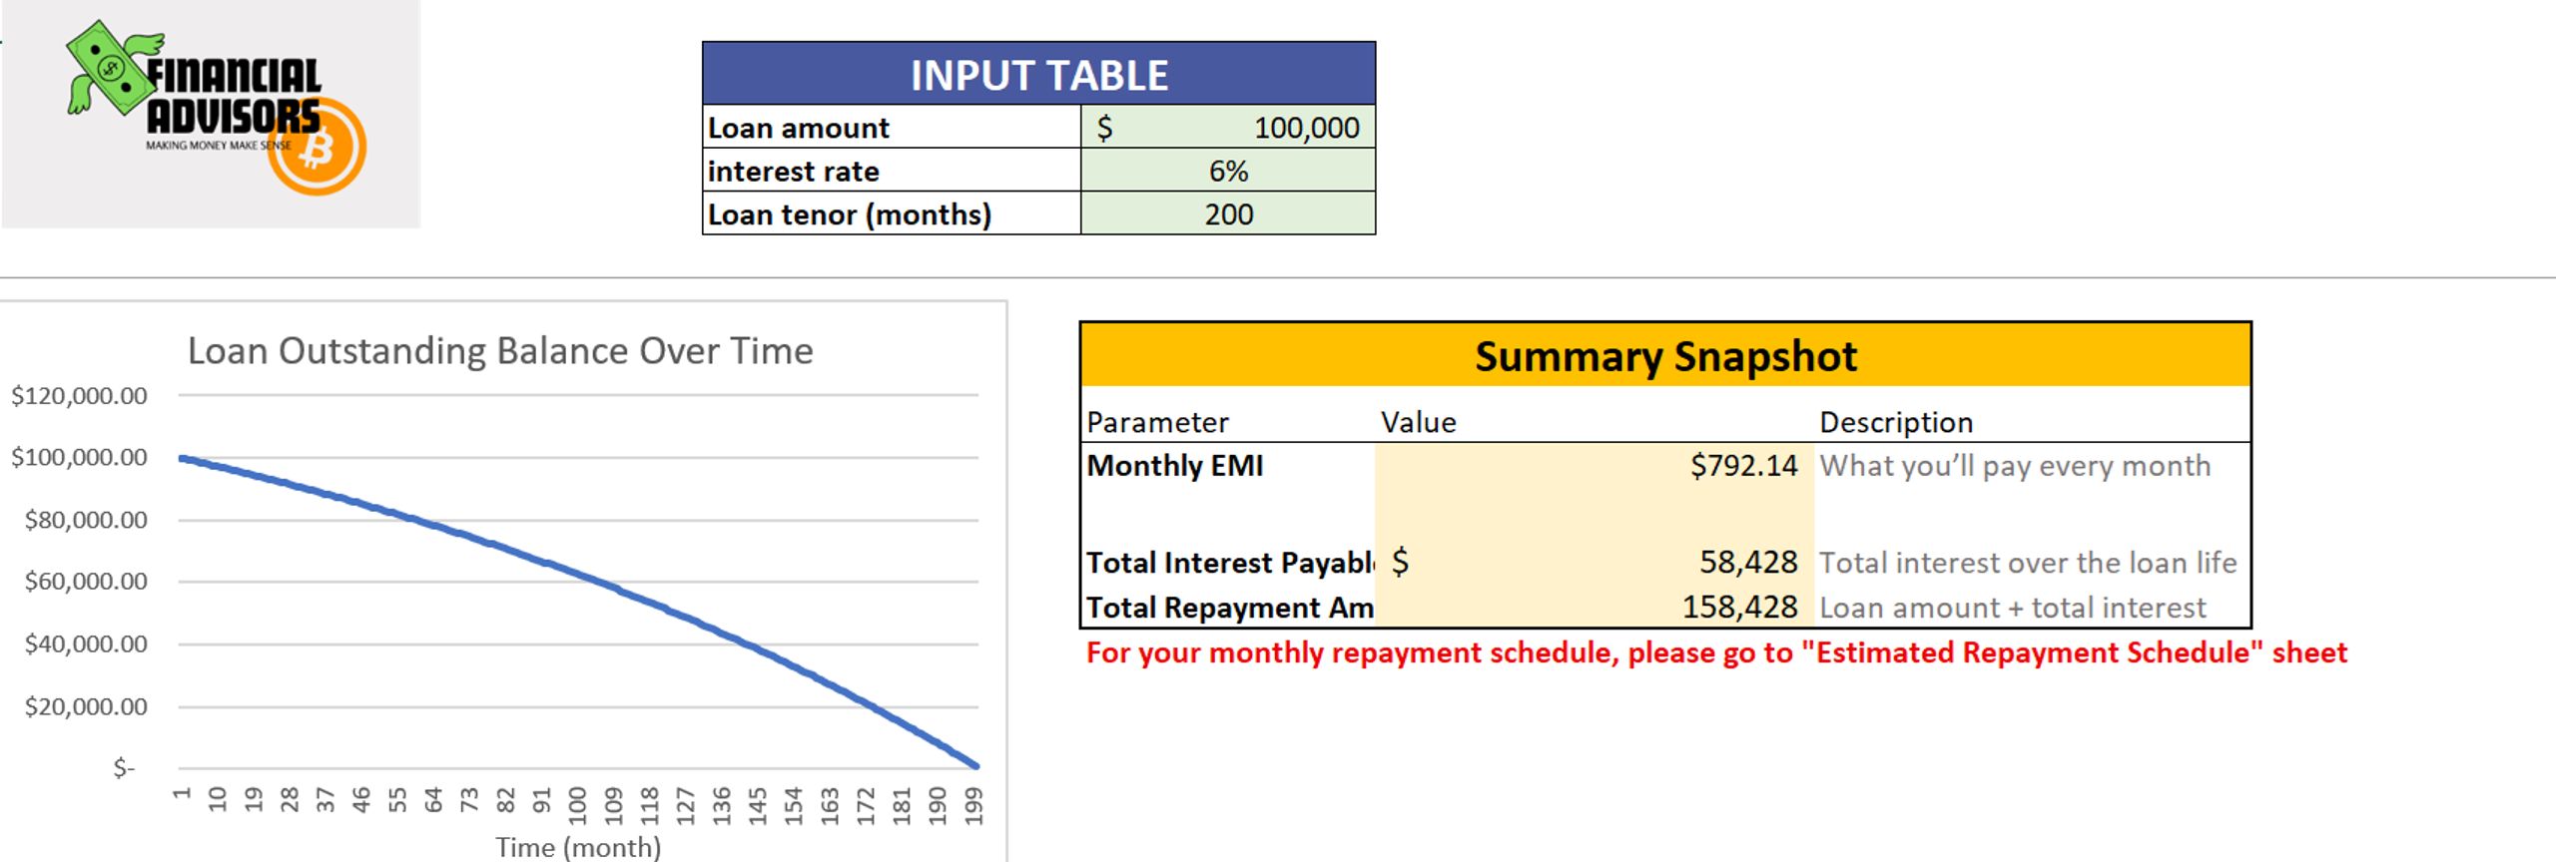The width and height of the screenshot is (2556, 862).
Task: Click the $120,000.00 y-axis label
Action: point(79,395)
